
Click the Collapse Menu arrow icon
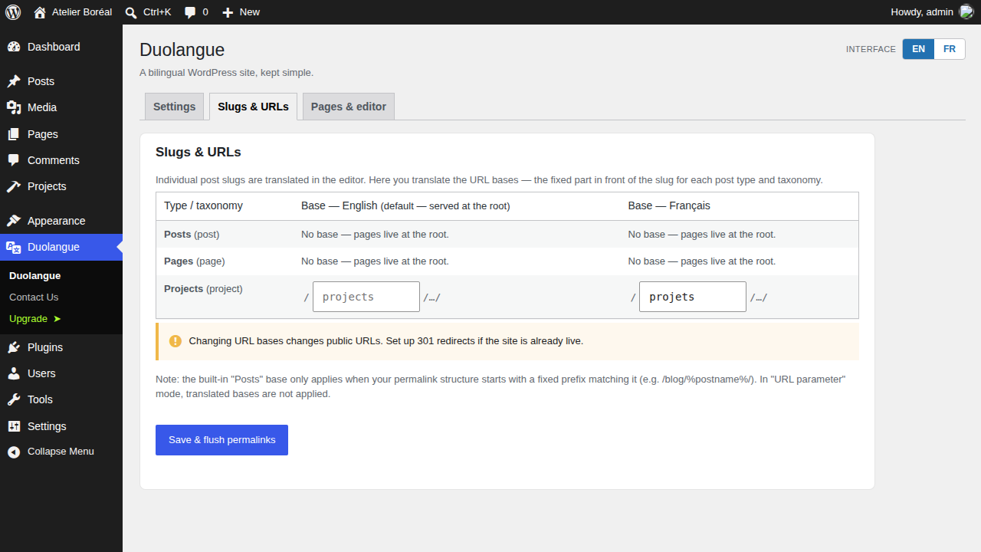[14, 452]
